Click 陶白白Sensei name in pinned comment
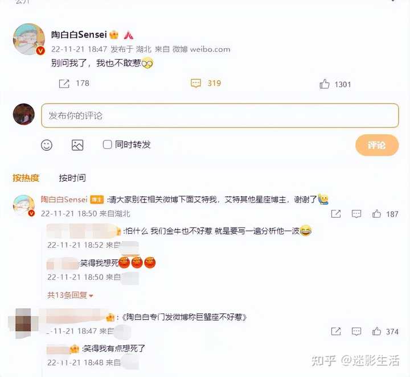Screen dimensions: 410x377 click(x=64, y=200)
